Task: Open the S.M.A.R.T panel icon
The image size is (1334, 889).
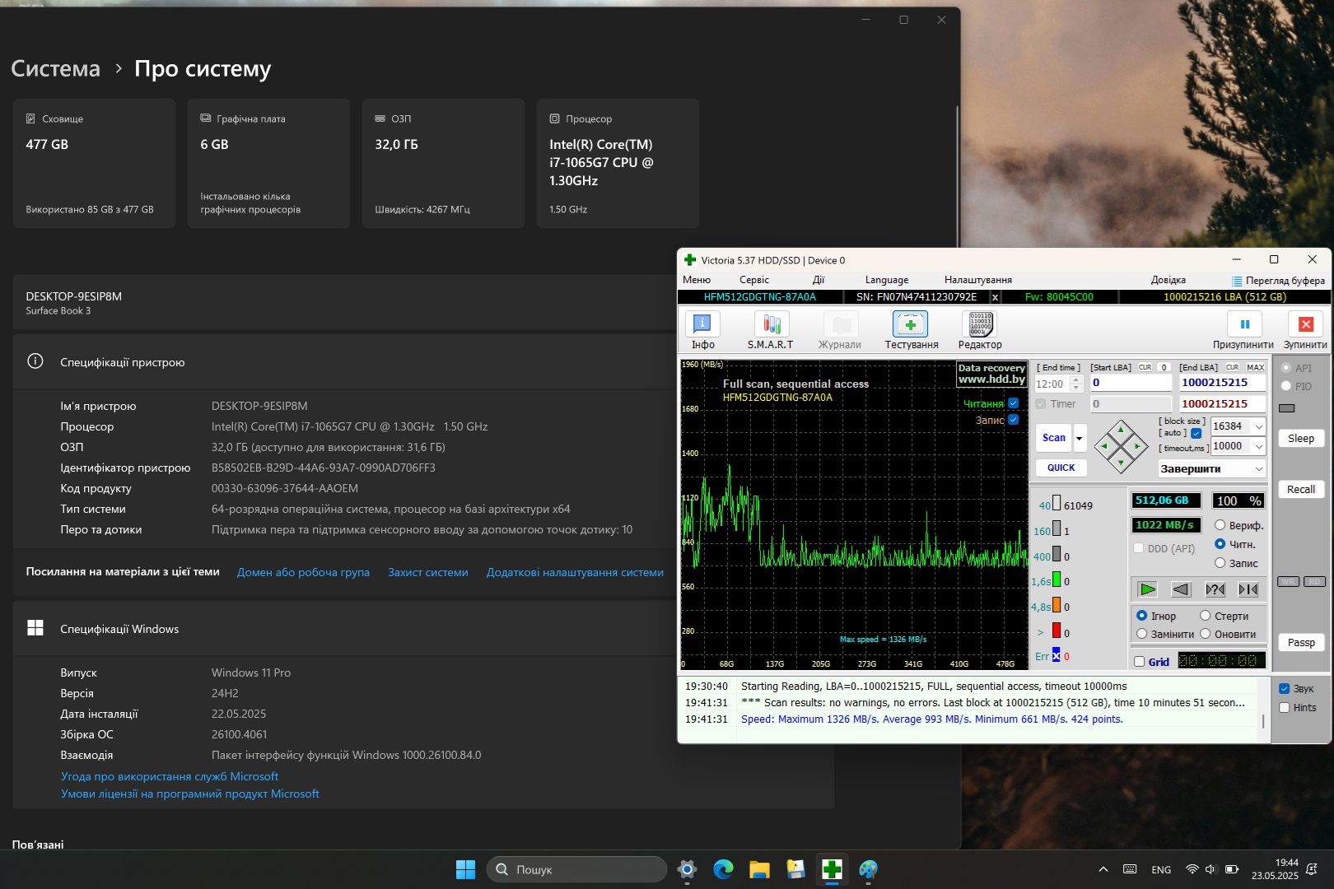Action: (x=771, y=330)
